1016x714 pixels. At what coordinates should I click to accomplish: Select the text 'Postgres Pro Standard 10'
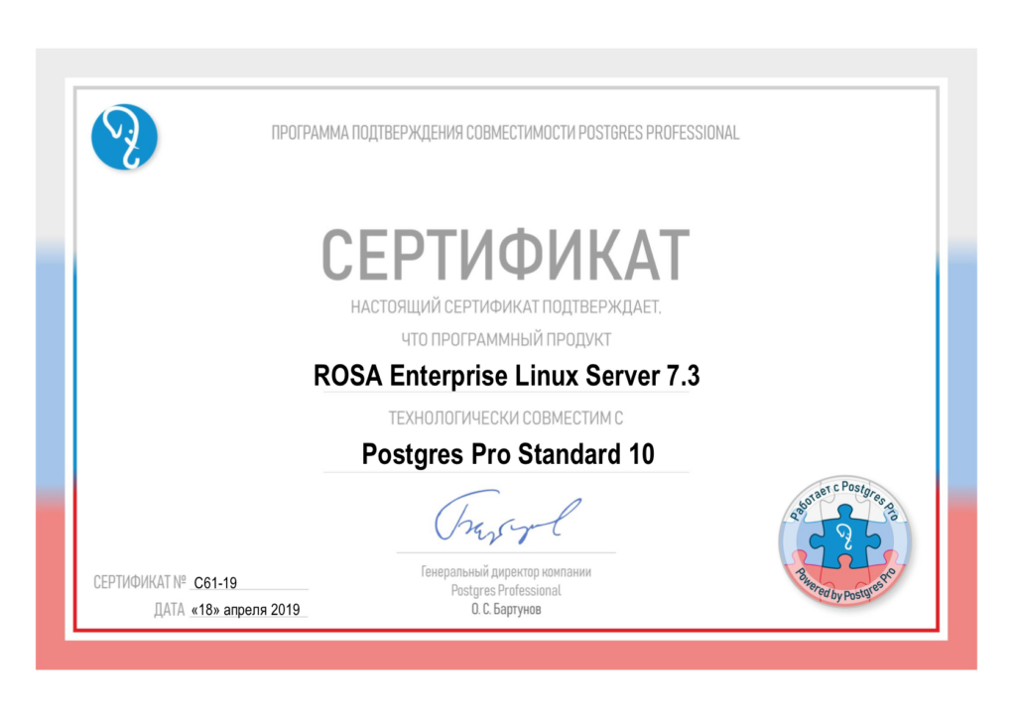tap(508, 454)
